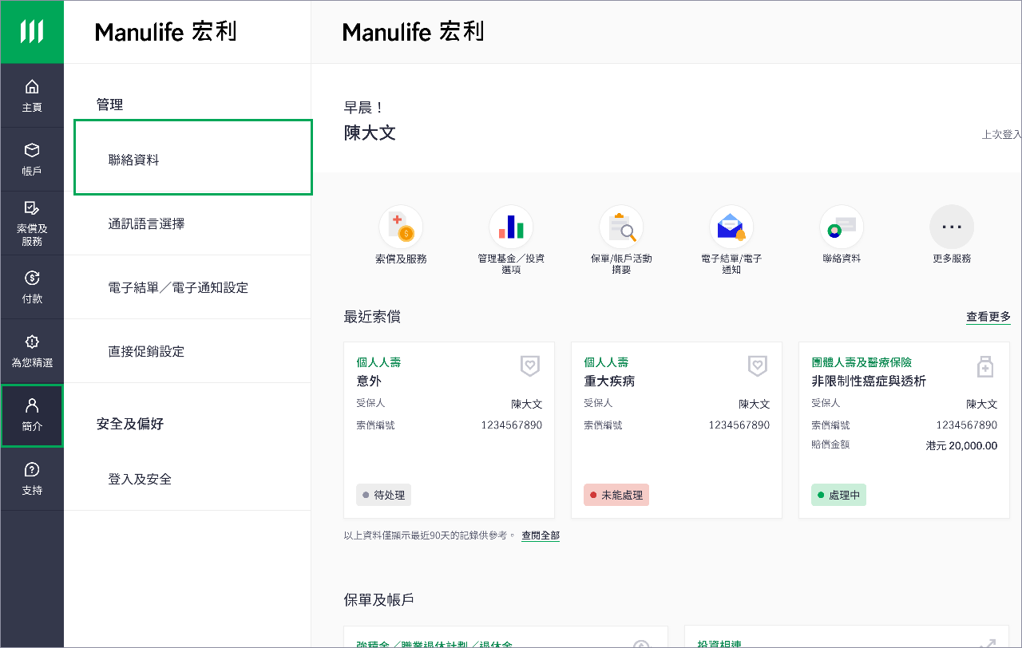1022x648 pixels.
Task: Click 查閱全部 link
Action: [541, 535]
